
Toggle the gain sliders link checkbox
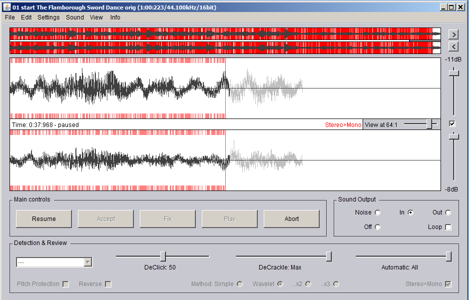coord(453,124)
